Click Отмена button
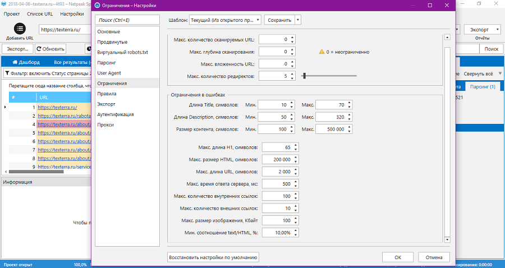The width and height of the screenshot is (505, 268). [434, 257]
